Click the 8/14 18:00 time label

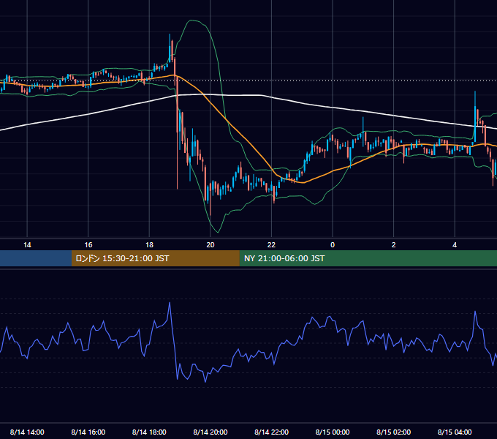tap(149, 432)
